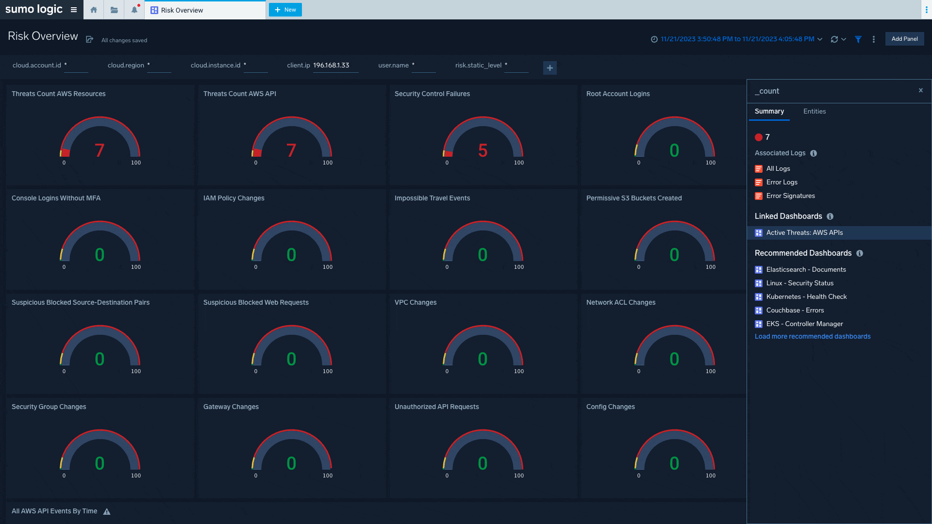This screenshot has width=932, height=524.
Task: Click the warning icon on All AWS API Events
Action: coord(107,511)
